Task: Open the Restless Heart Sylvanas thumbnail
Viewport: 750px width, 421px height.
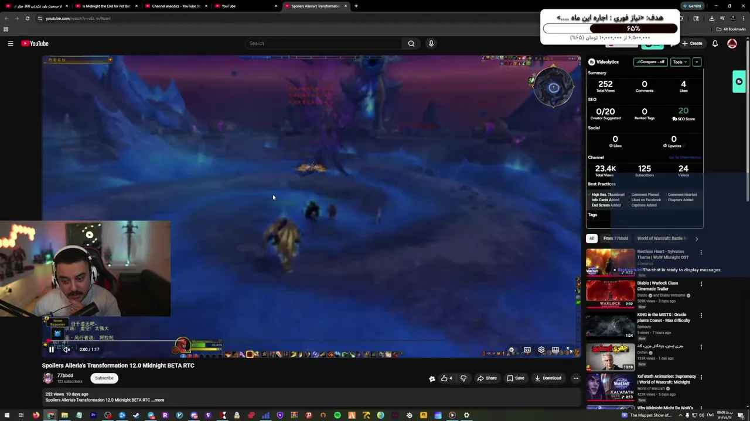Action: pyautogui.click(x=611, y=262)
